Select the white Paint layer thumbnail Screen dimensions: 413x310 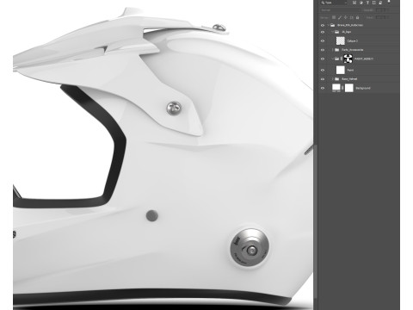(341, 70)
